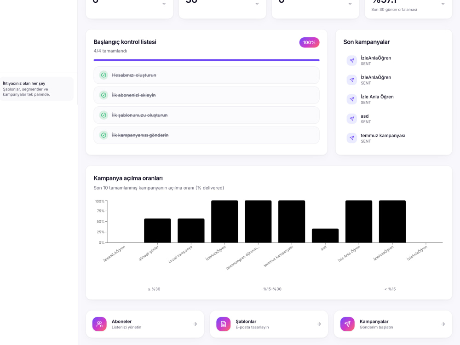Click the < %15 legend label

coord(390,289)
